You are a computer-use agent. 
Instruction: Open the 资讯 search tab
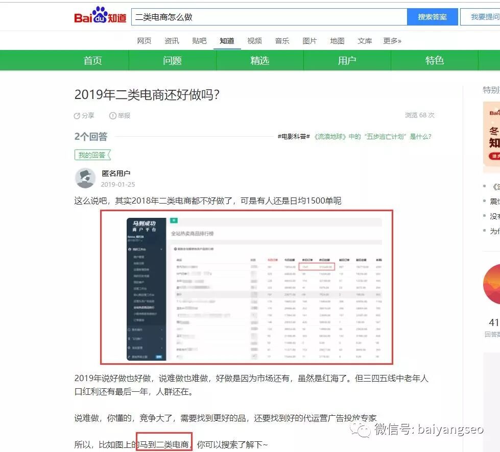coord(172,41)
